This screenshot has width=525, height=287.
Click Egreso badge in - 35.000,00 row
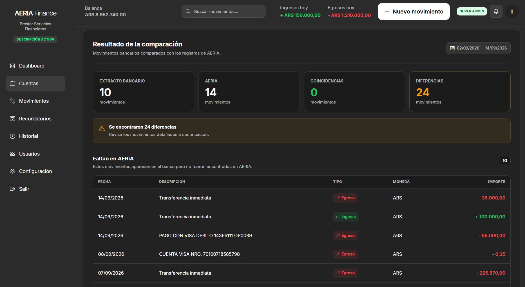[x=345, y=198]
